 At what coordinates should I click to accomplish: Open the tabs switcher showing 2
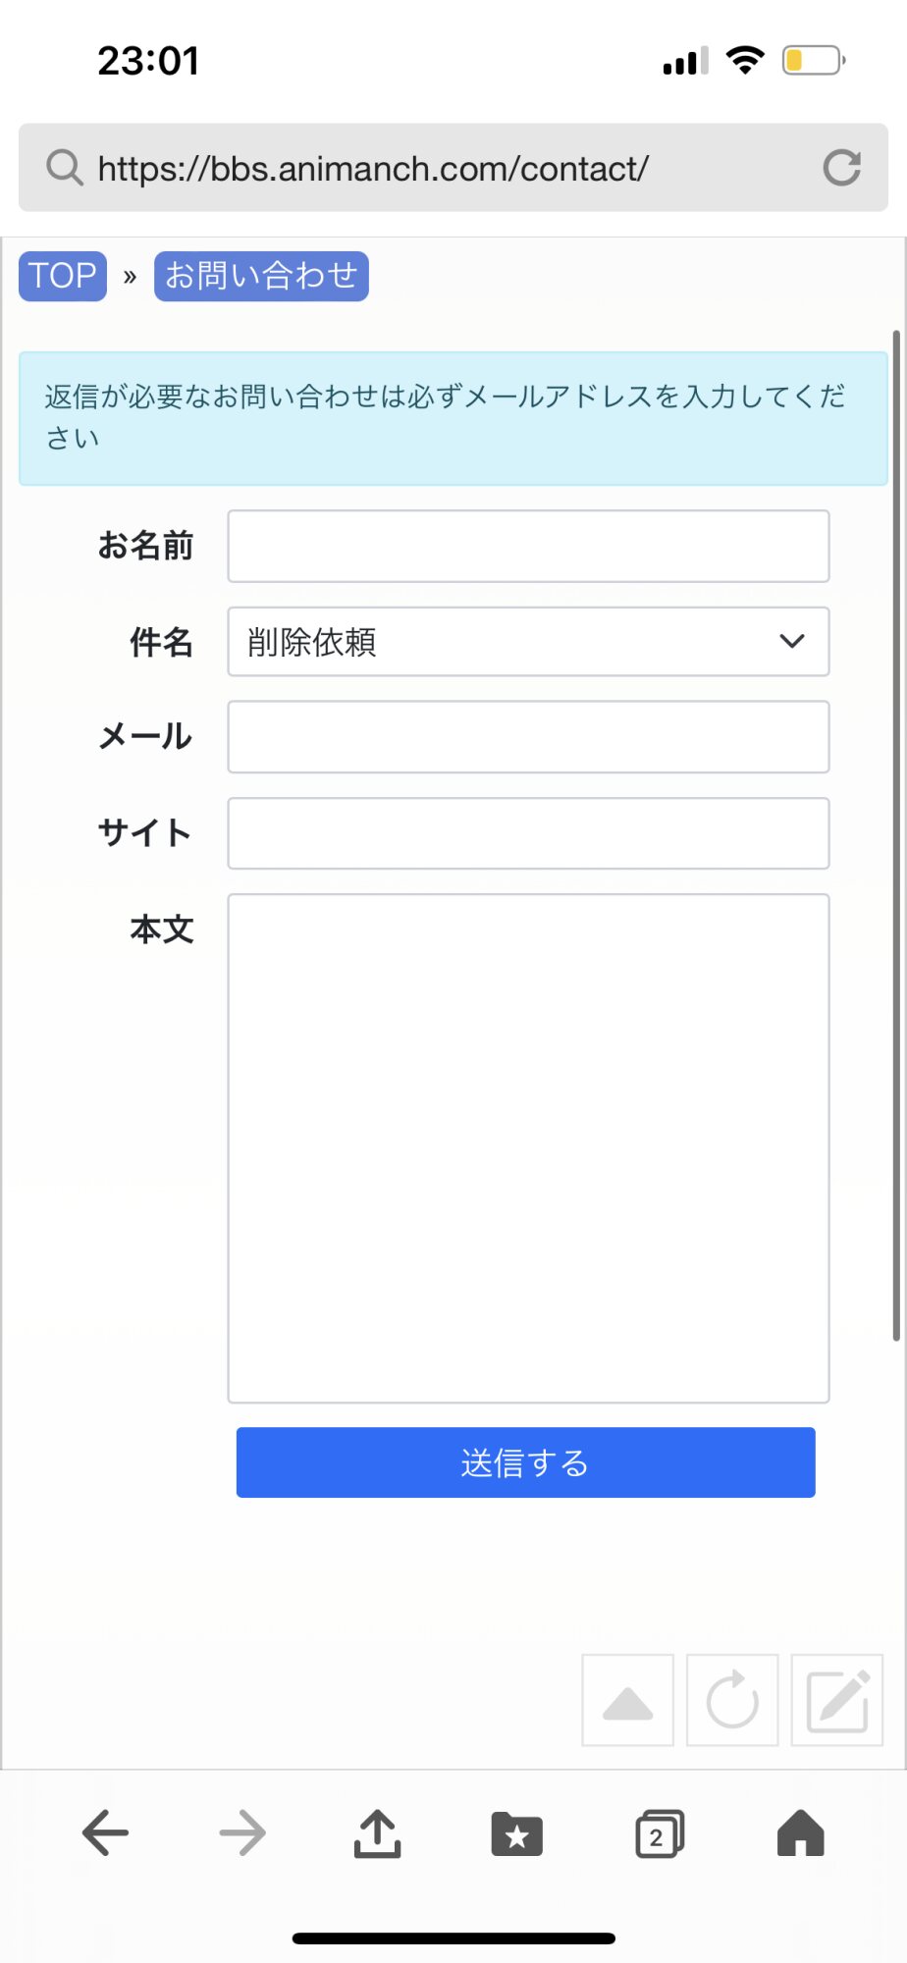[660, 1833]
